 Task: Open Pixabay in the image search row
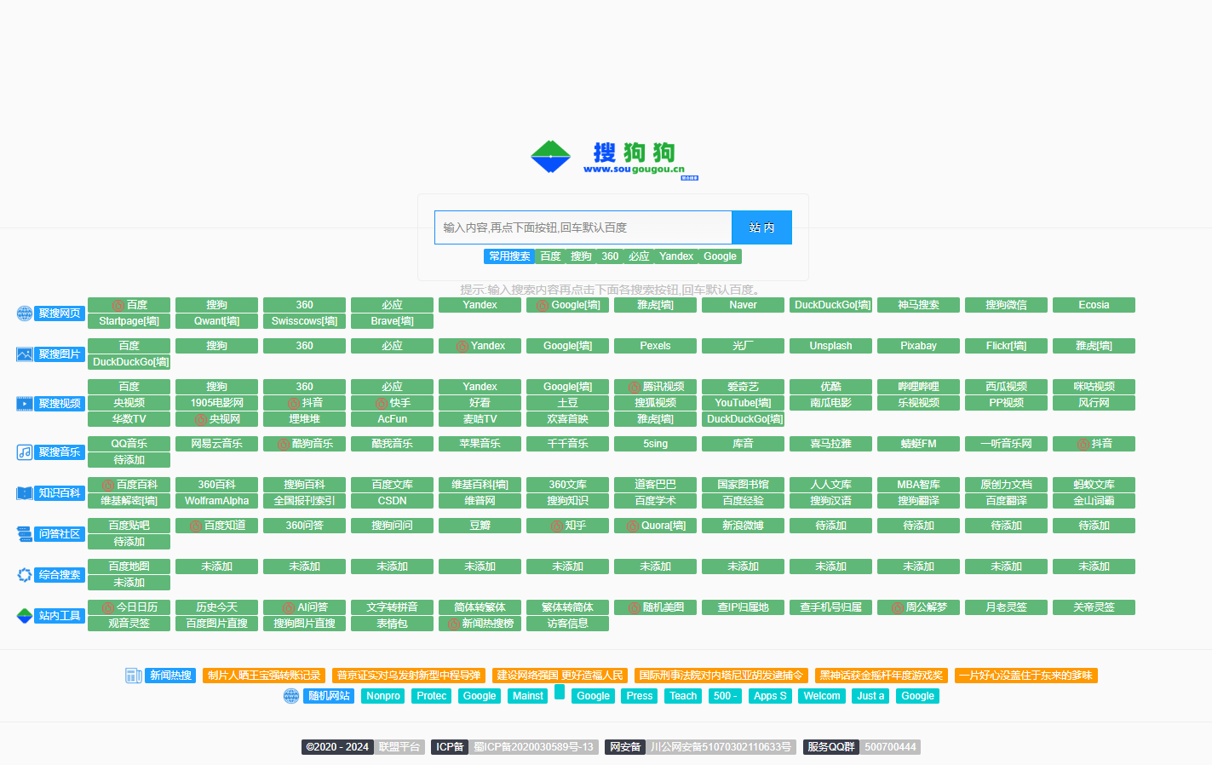click(918, 346)
